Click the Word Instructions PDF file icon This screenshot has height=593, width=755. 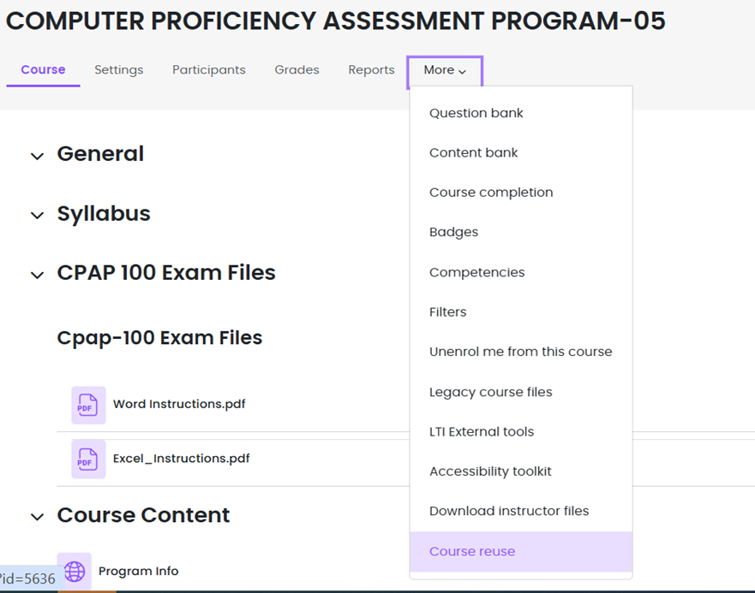tap(88, 405)
